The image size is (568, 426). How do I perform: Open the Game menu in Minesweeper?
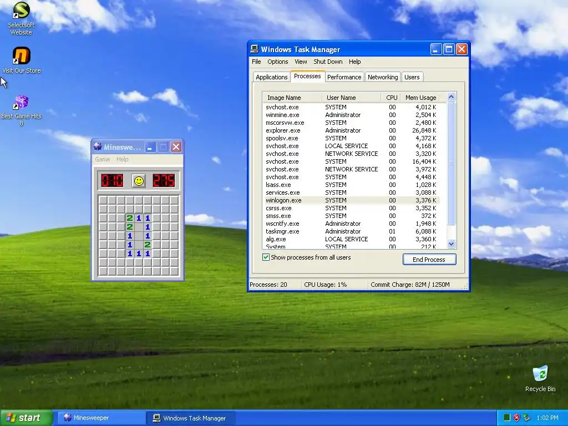coord(103,159)
